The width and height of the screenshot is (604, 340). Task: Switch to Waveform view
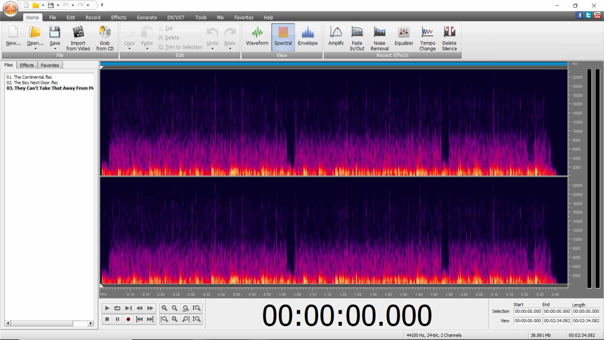tap(257, 37)
